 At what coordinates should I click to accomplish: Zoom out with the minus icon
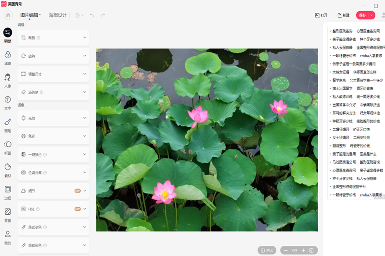[285, 250]
